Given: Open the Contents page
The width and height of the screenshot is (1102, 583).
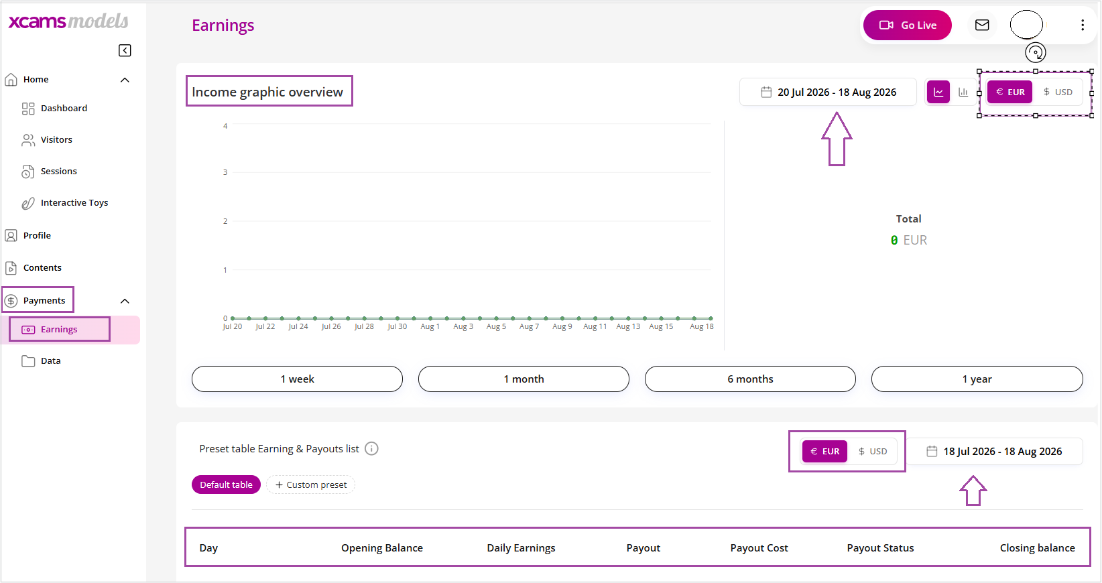Looking at the screenshot, I should [42, 267].
